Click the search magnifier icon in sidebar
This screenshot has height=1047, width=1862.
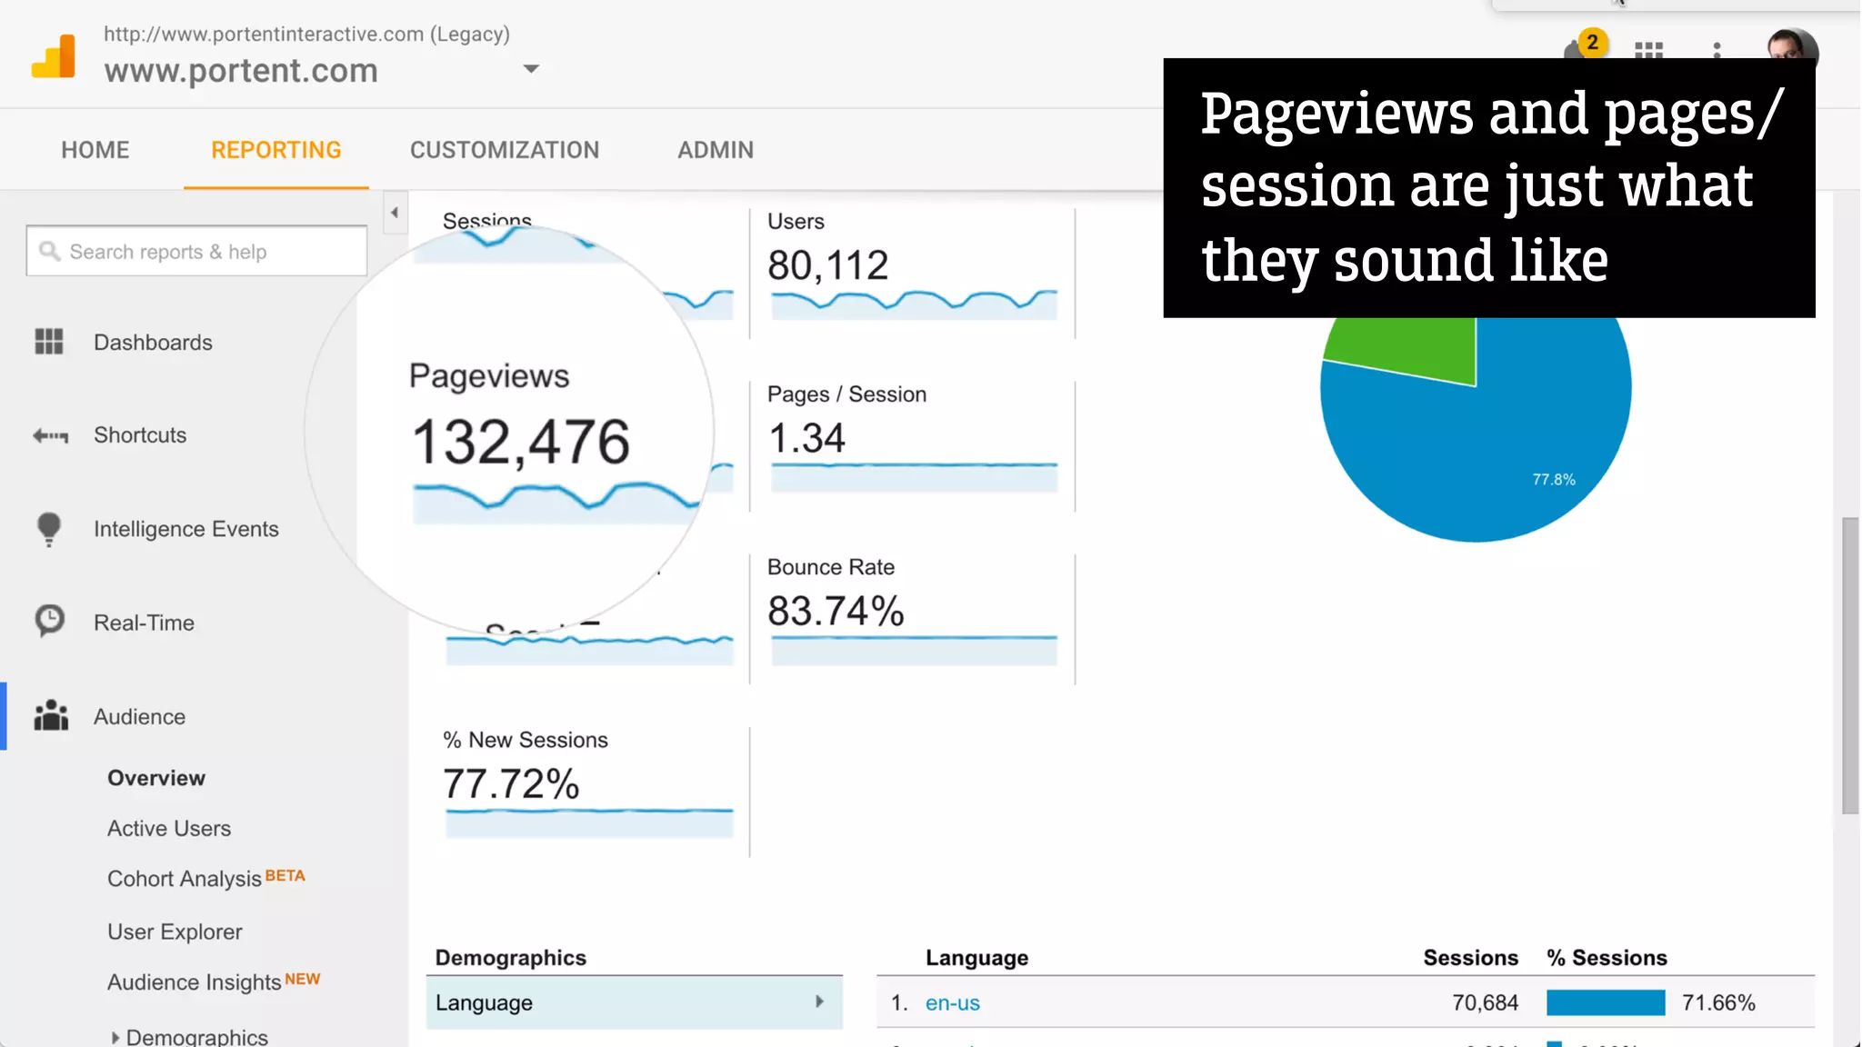49,251
